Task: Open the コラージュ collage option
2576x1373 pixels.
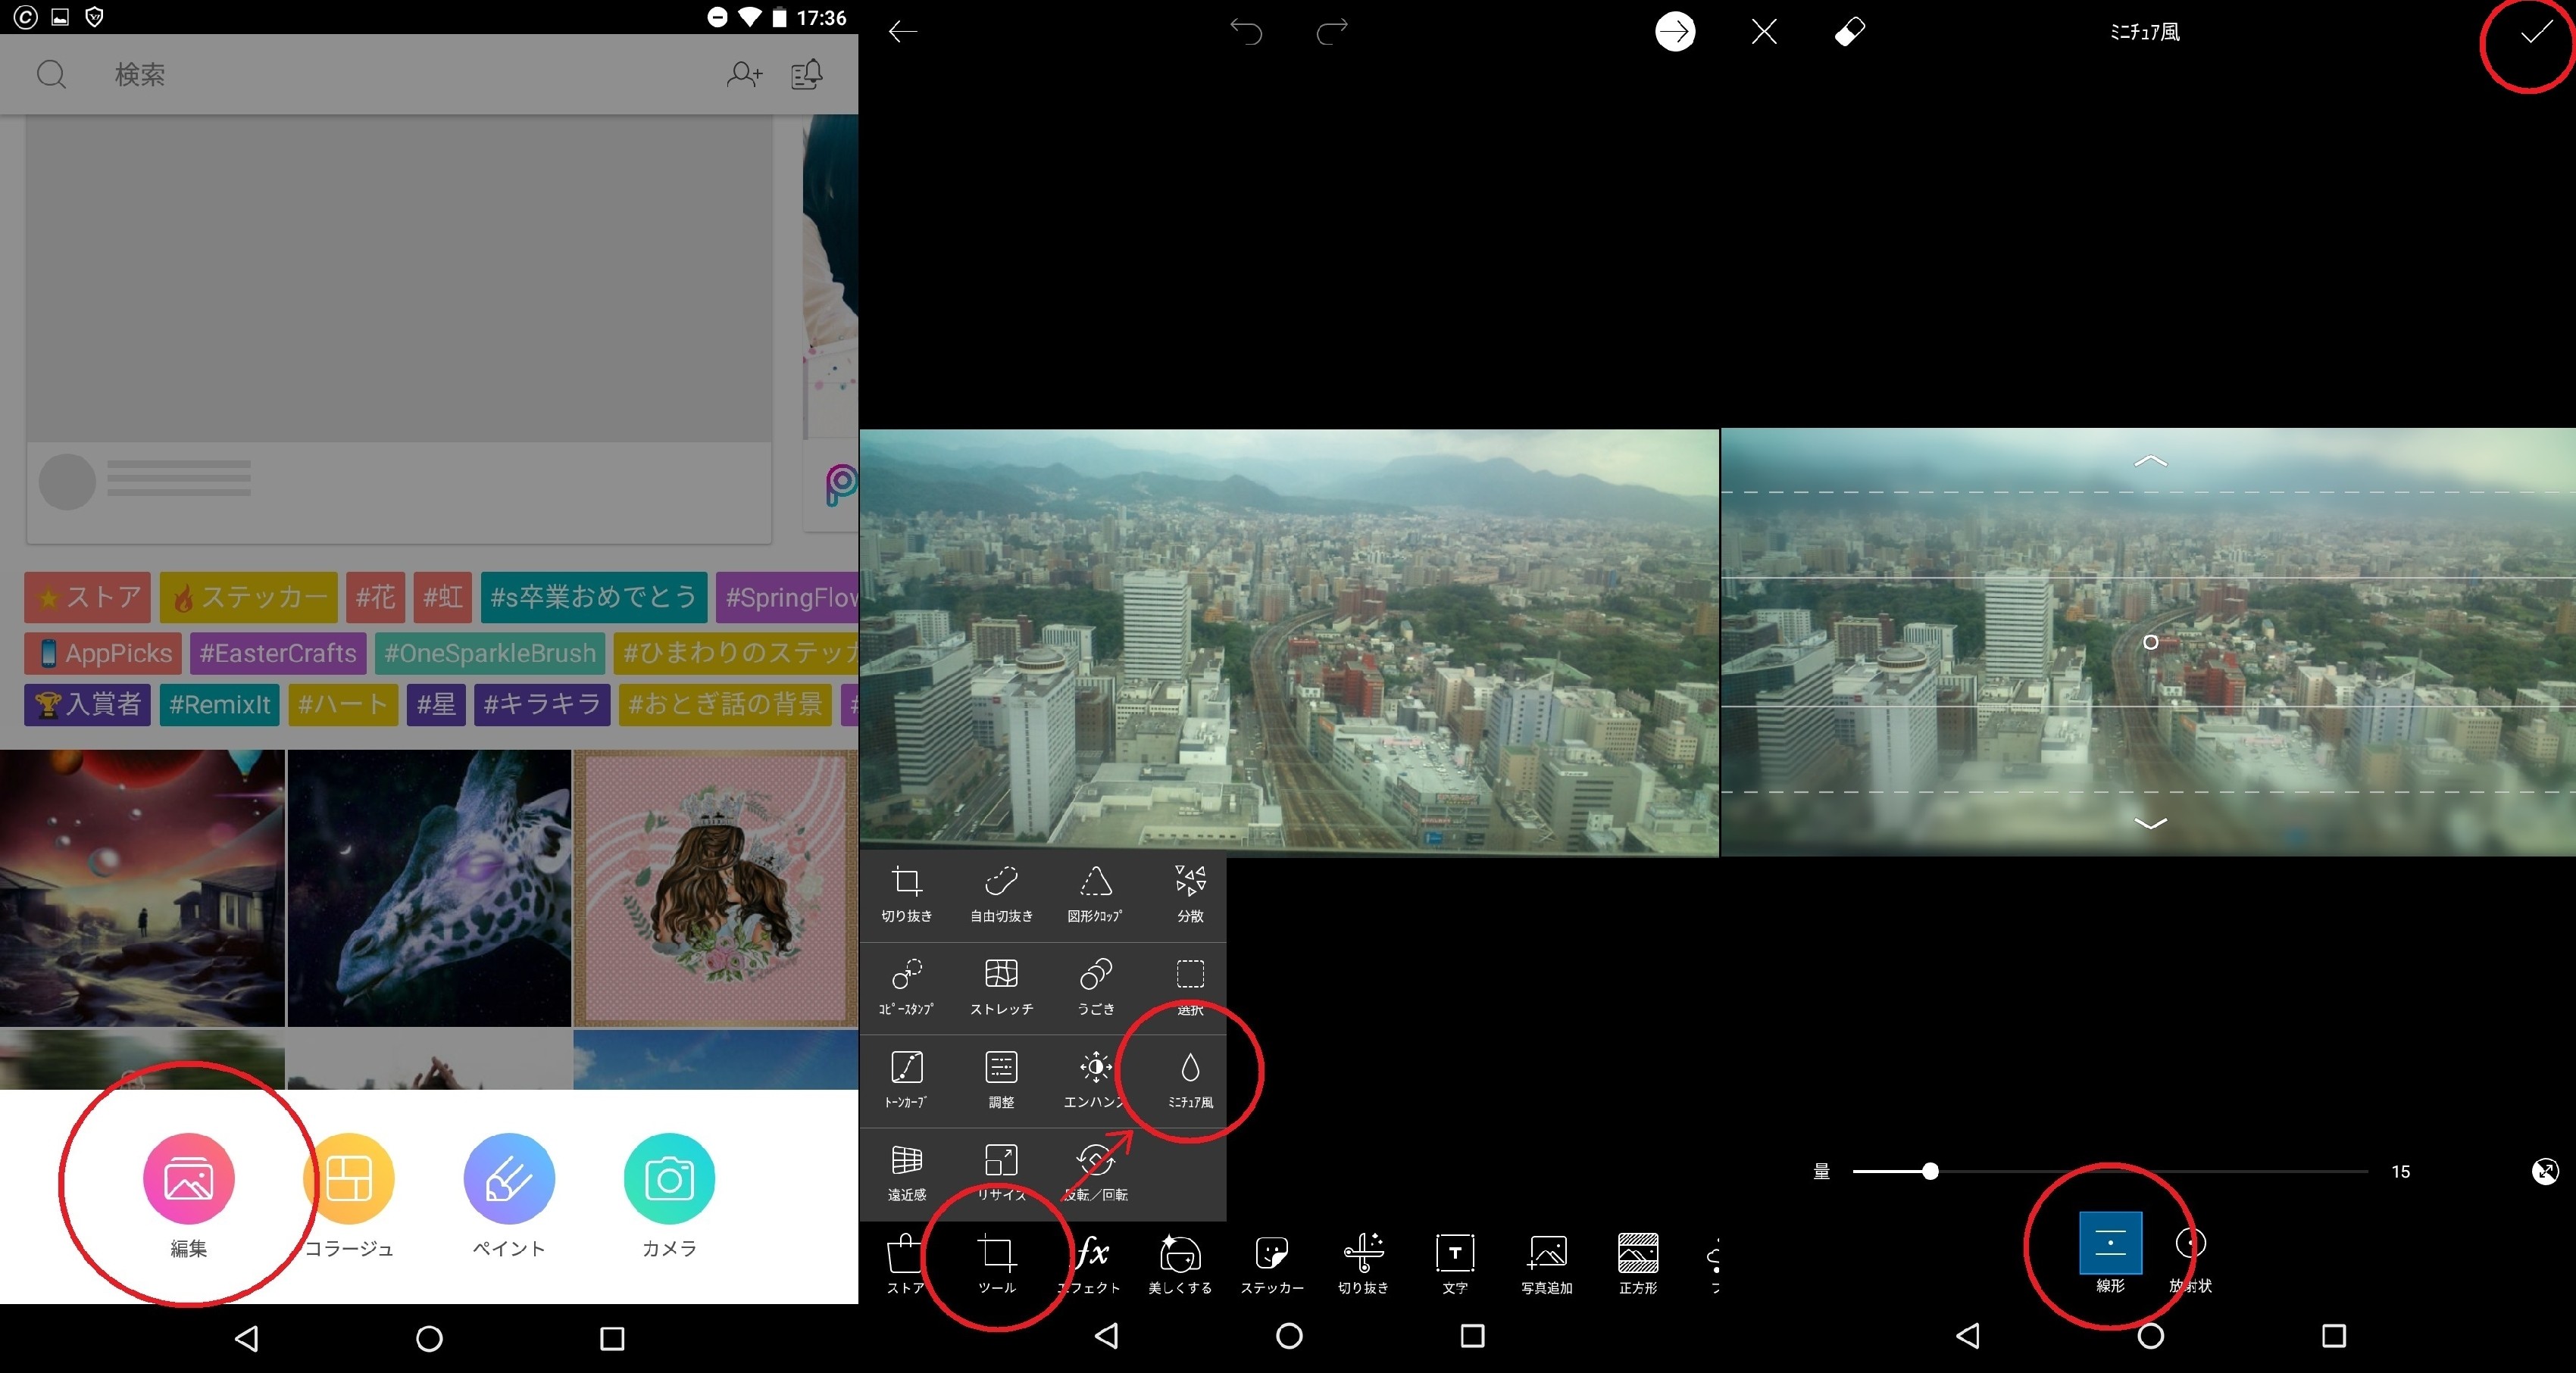Action: point(349,1179)
